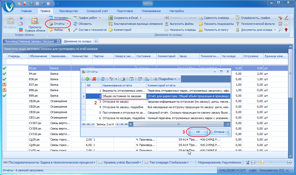The width and height of the screenshot is (296, 175).
Task: Click the Сдвинуть очередь ribbon button
Action: (x=214, y=18)
